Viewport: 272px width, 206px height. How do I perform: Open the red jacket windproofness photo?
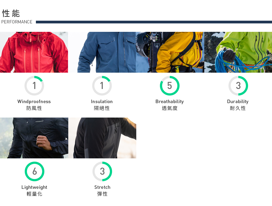pos(34,52)
